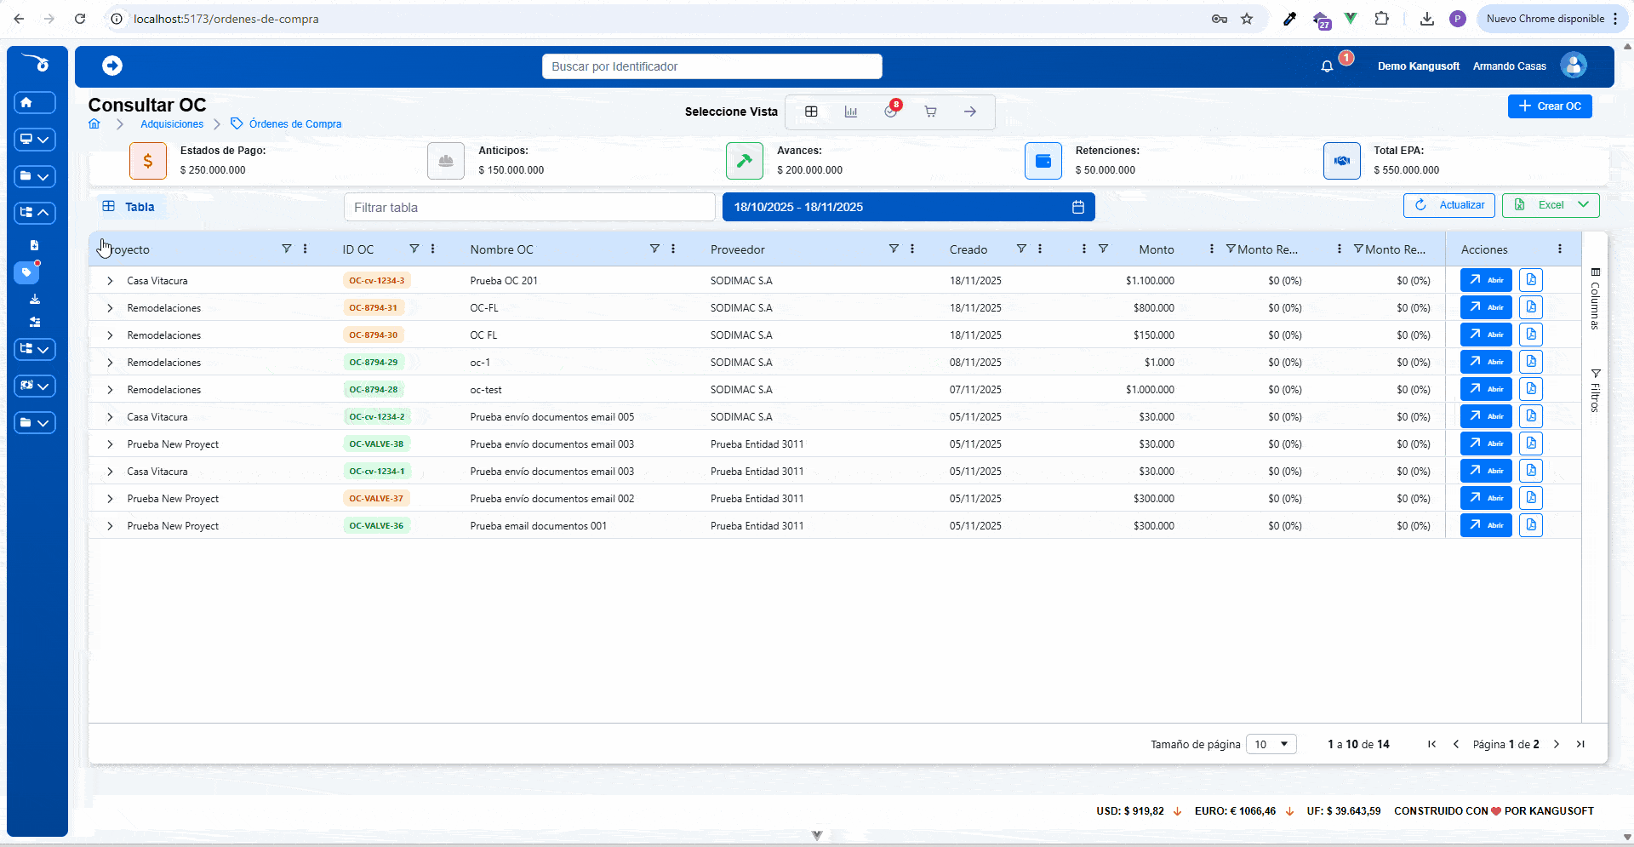Image resolution: width=1634 pixels, height=847 pixels.
Task: Click the document icon in the sidebar
Action: click(35, 245)
